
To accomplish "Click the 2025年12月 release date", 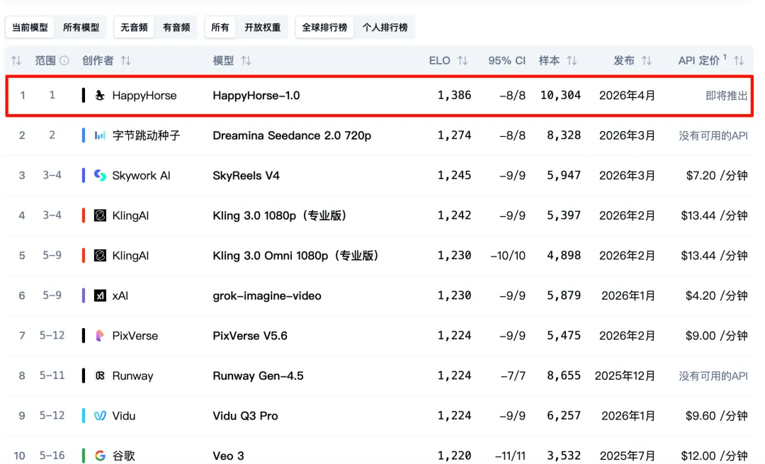I will [625, 375].
